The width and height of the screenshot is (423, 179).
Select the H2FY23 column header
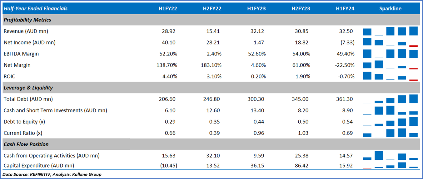[x=301, y=9]
